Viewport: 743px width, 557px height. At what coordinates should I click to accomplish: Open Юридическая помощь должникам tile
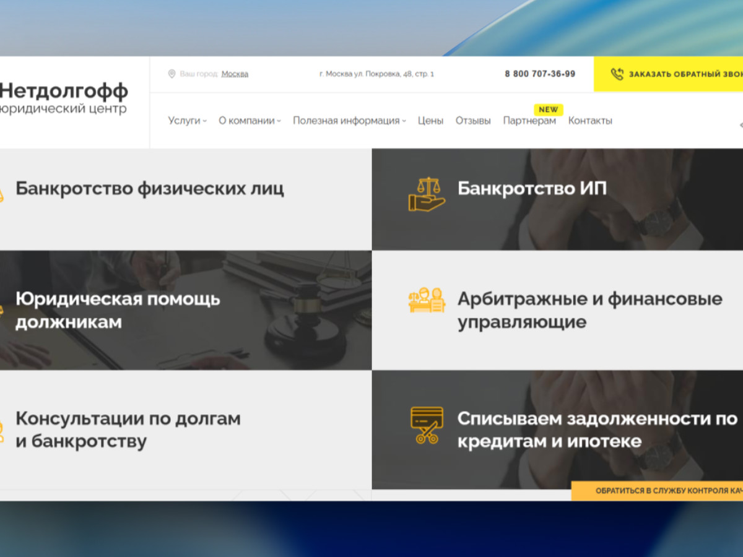[186, 310]
